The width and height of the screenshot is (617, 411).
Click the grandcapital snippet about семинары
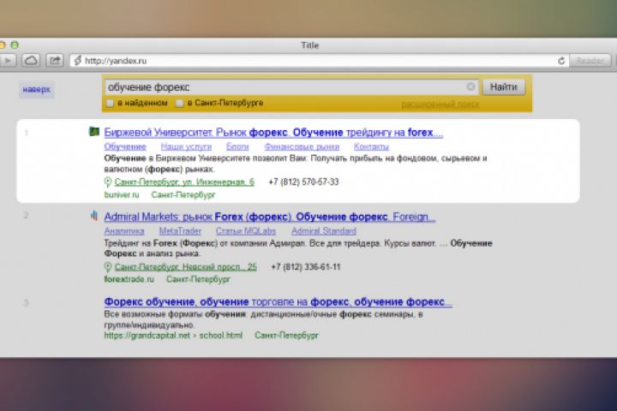point(264,319)
